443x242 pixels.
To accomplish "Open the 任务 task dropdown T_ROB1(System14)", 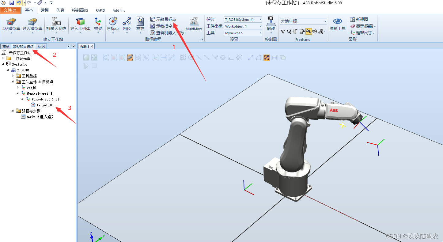I will 243,20.
